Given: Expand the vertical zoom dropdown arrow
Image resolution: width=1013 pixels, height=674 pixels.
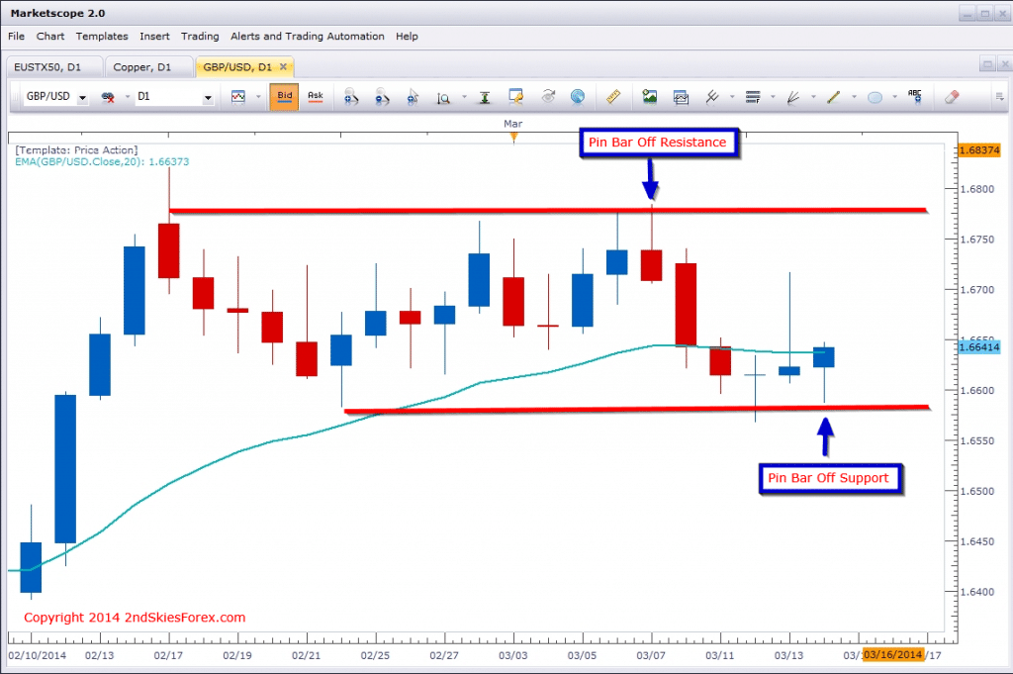Looking at the screenshot, I should (464, 97).
